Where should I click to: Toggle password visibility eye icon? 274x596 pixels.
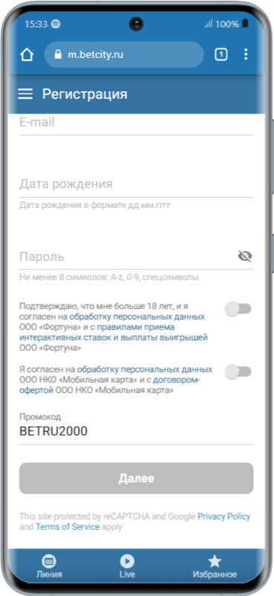click(245, 256)
